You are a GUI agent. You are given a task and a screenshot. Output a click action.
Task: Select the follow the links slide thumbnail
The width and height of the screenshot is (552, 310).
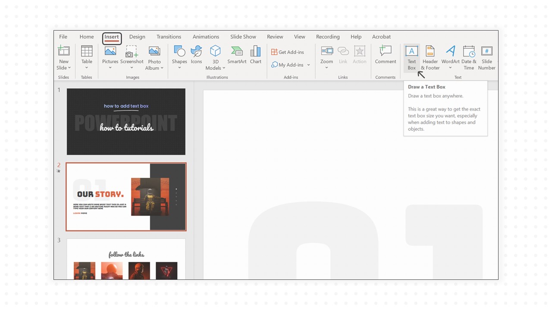126,259
